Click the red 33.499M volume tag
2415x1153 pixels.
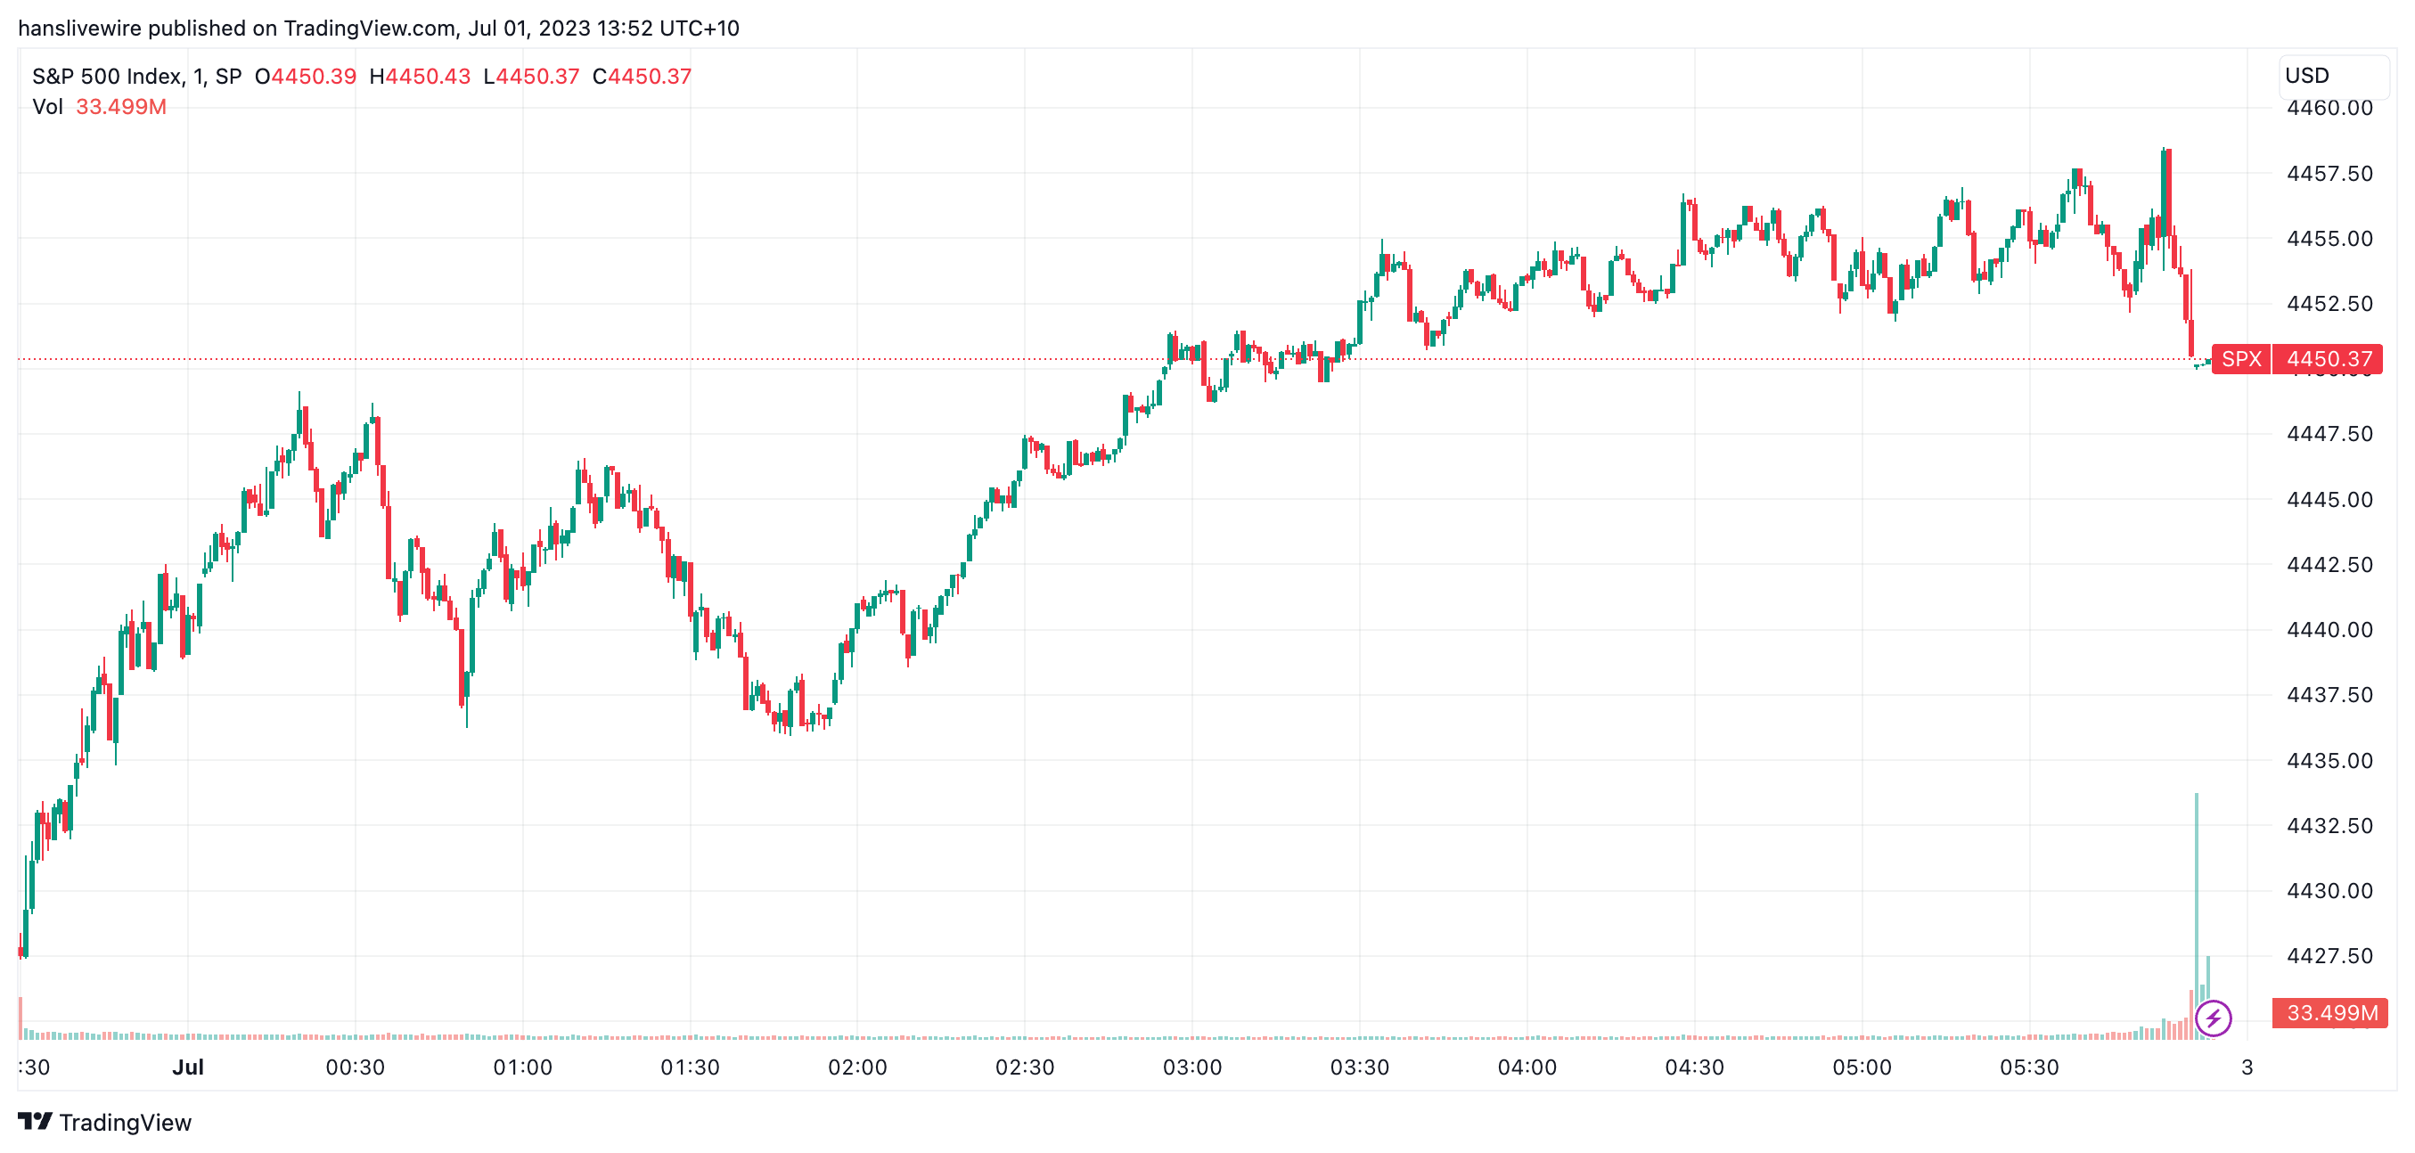click(2330, 1012)
